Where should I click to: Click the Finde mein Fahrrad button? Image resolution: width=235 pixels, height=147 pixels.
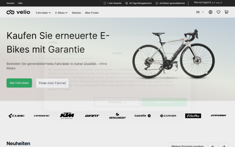tap(52, 83)
